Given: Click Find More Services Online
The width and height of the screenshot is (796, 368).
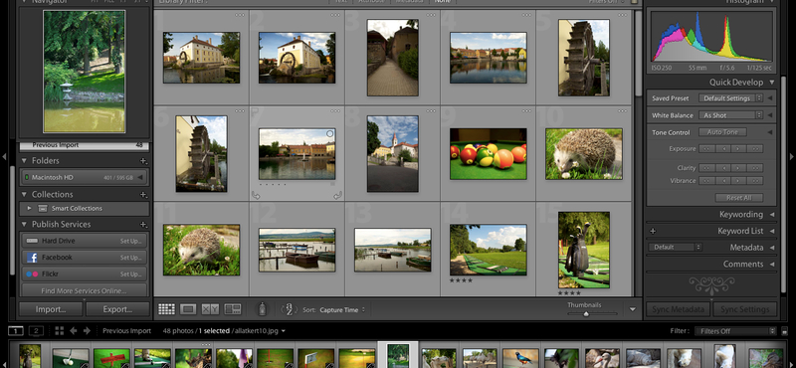Looking at the screenshot, I should (x=84, y=290).
